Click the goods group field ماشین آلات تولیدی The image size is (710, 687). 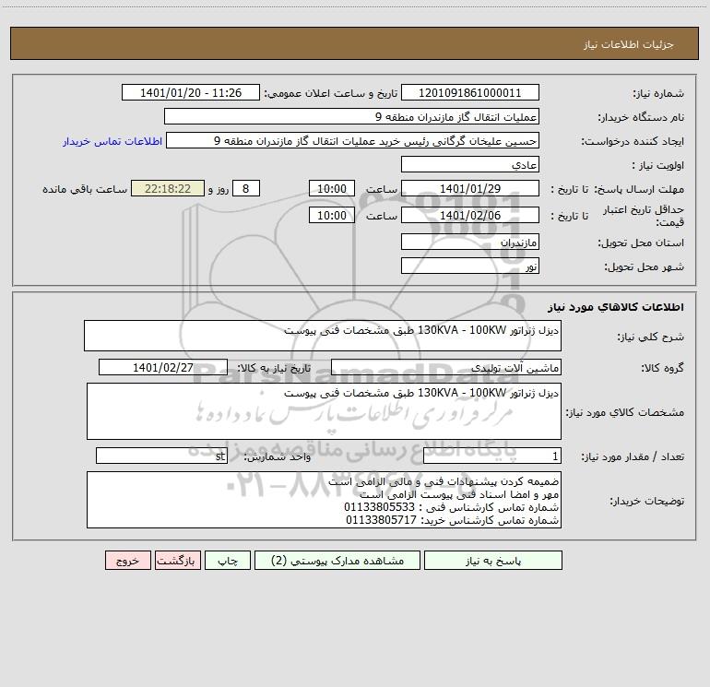coord(446,367)
